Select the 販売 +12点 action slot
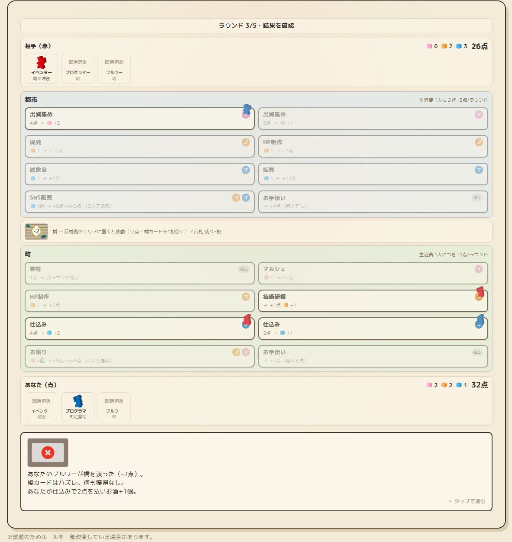Image resolution: width=512 pixels, height=542 pixels. pyautogui.click(x=373, y=174)
